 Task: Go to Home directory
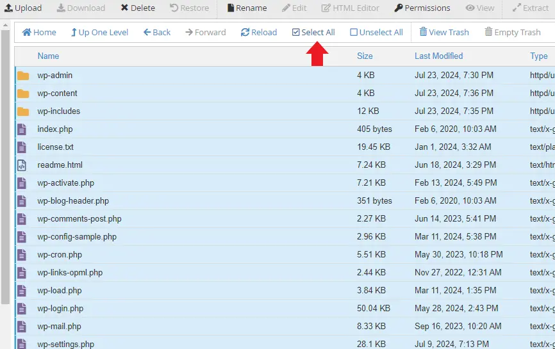(39, 32)
